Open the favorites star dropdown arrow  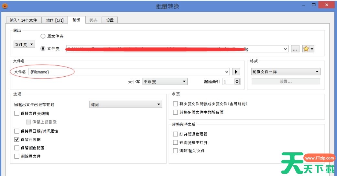coord(312,49)
